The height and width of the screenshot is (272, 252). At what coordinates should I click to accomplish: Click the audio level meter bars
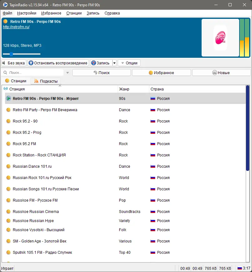(x=244, y=38)
